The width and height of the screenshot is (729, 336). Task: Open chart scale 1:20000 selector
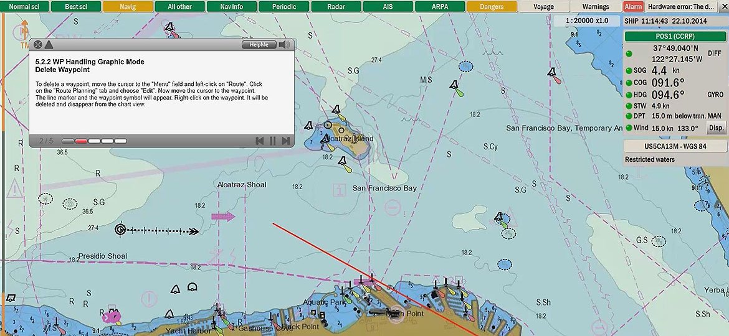click(587, 21)
